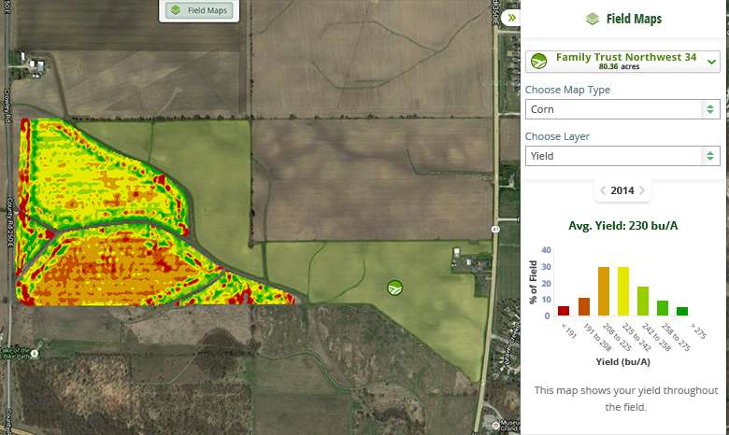Click the 80.36 acres text
The width and height of the screenshot is (729, 435).
click(x=619, y=67)
